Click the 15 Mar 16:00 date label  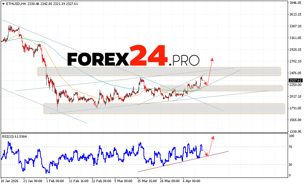coord(147,180)
